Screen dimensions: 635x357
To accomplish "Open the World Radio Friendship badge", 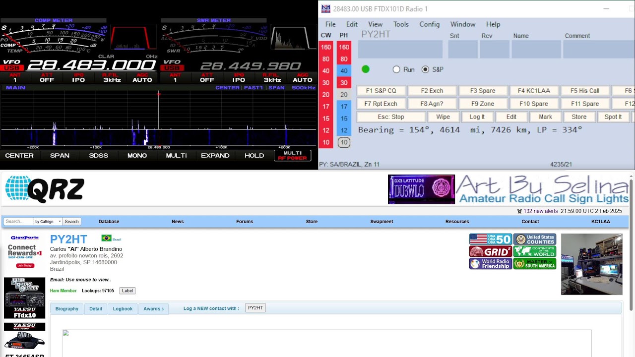I will pyautogui.click(x=490, y=264).
